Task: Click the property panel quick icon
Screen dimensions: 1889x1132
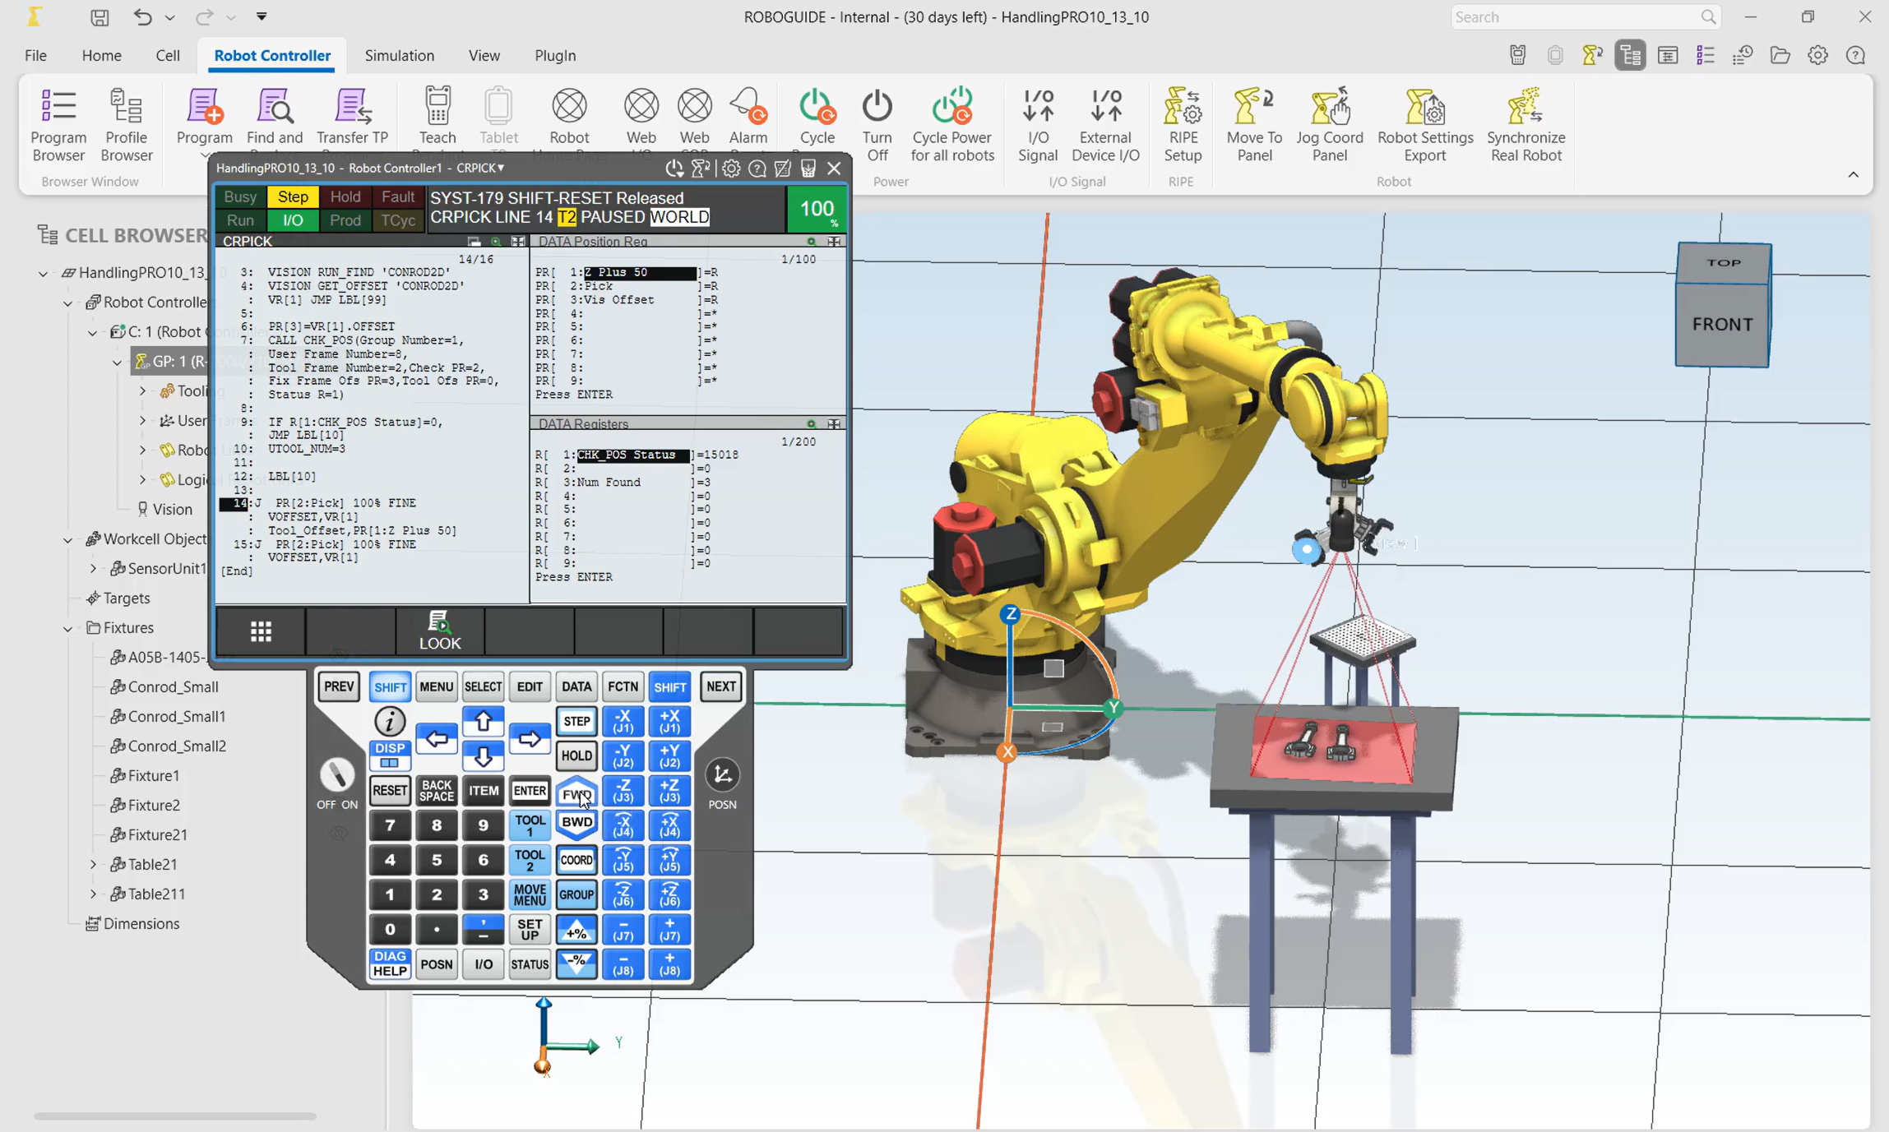Action: point(1668,56)
